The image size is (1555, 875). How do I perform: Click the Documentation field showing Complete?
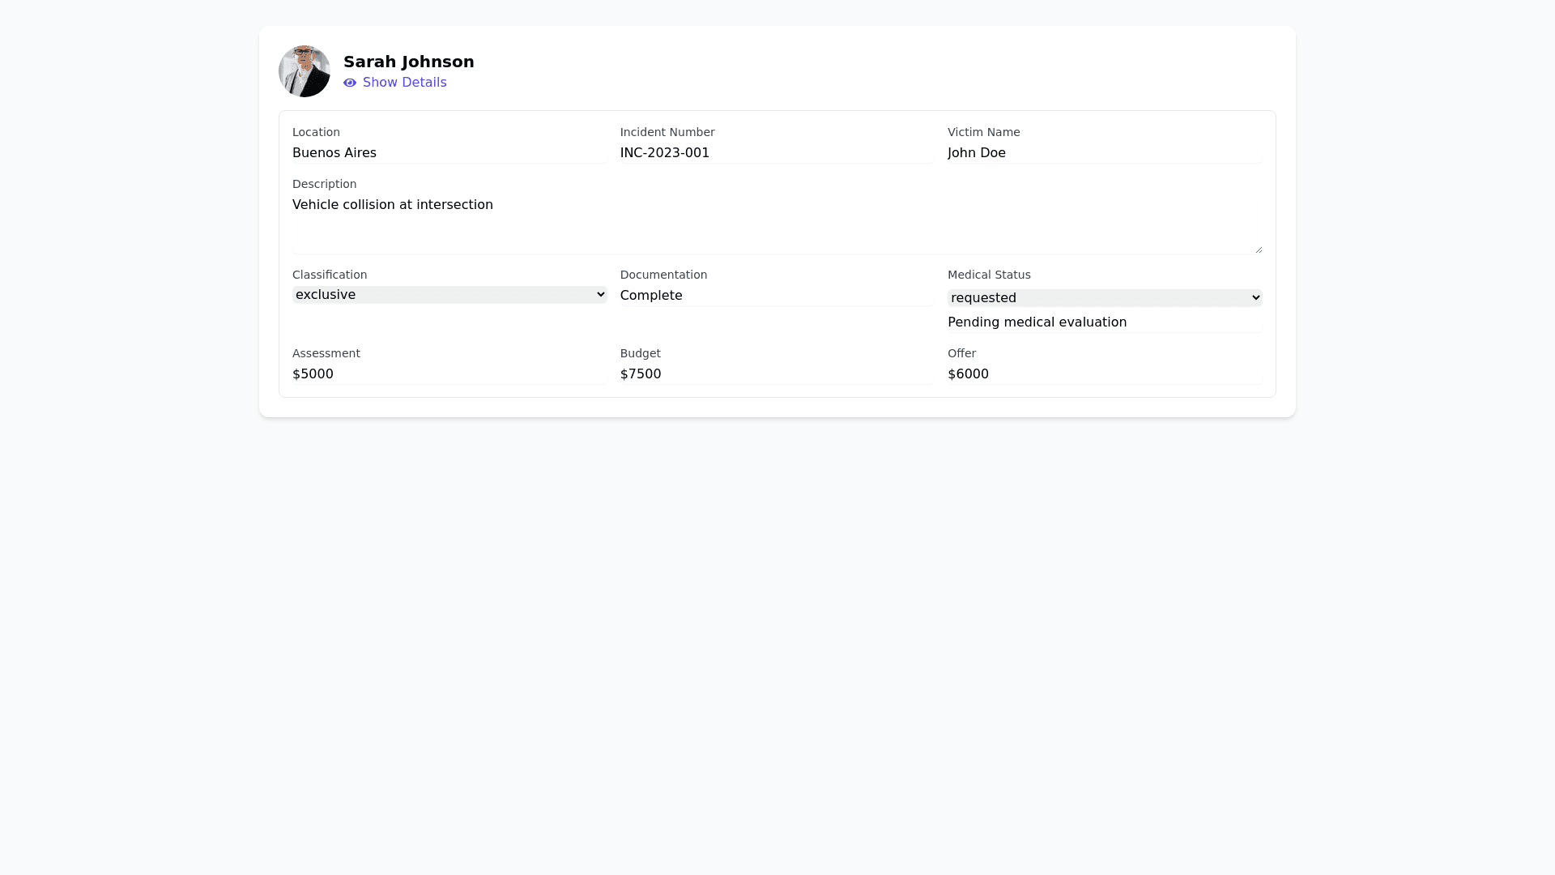tap(777, 296)
